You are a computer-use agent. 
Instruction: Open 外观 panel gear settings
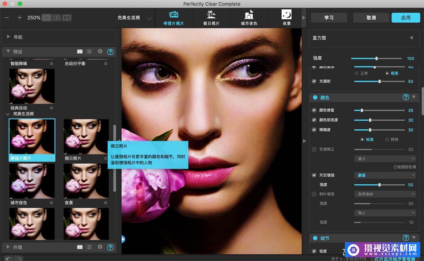pos(100,247)
